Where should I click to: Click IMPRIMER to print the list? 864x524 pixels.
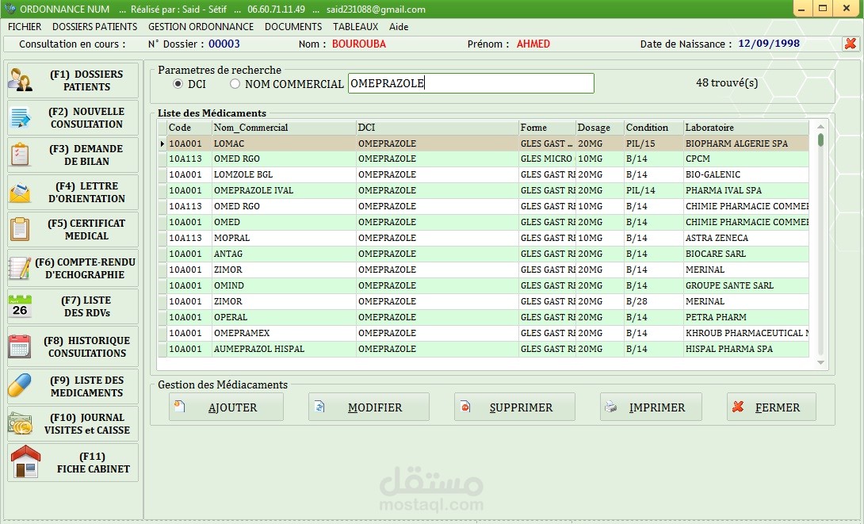[x=651, y=407]
